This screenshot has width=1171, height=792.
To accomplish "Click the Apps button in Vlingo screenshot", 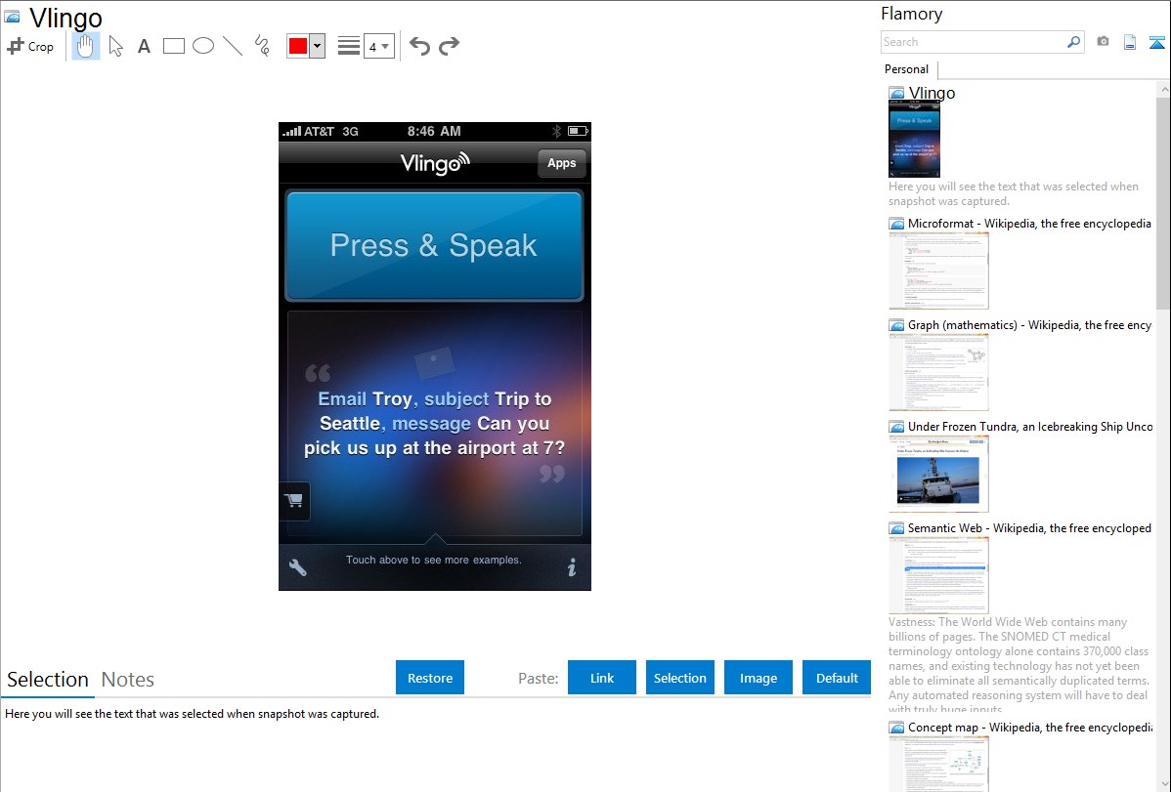I will click(x=562, y=163).
